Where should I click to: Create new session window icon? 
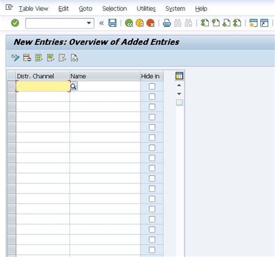pos(253,23)
